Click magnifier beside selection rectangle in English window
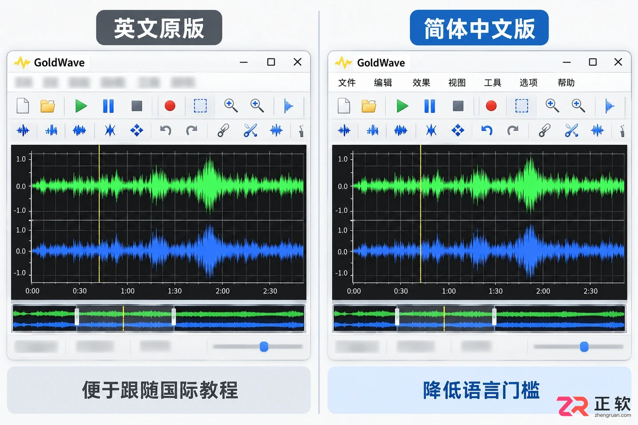 click(231, 105)
